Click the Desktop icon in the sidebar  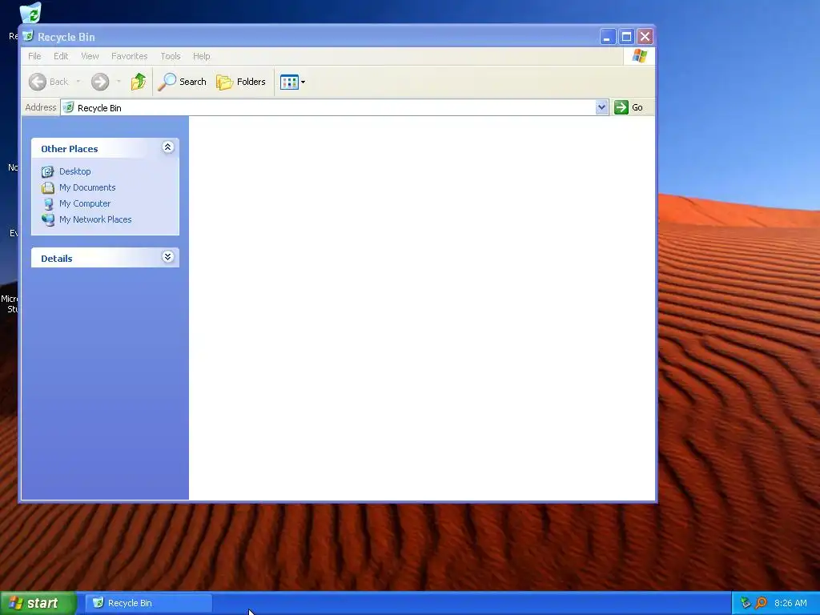coord(47,171)
